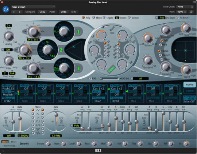The image size is (197, 154).
Task: Click the effect Intensity knob
Action: 166,67
